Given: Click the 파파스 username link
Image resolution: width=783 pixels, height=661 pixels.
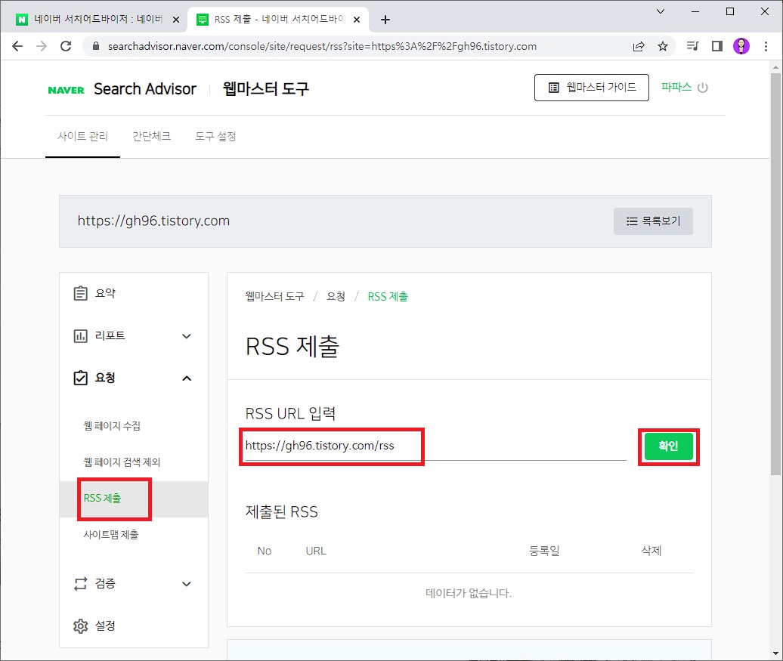Looking at the screenshot, I should 676,87.
